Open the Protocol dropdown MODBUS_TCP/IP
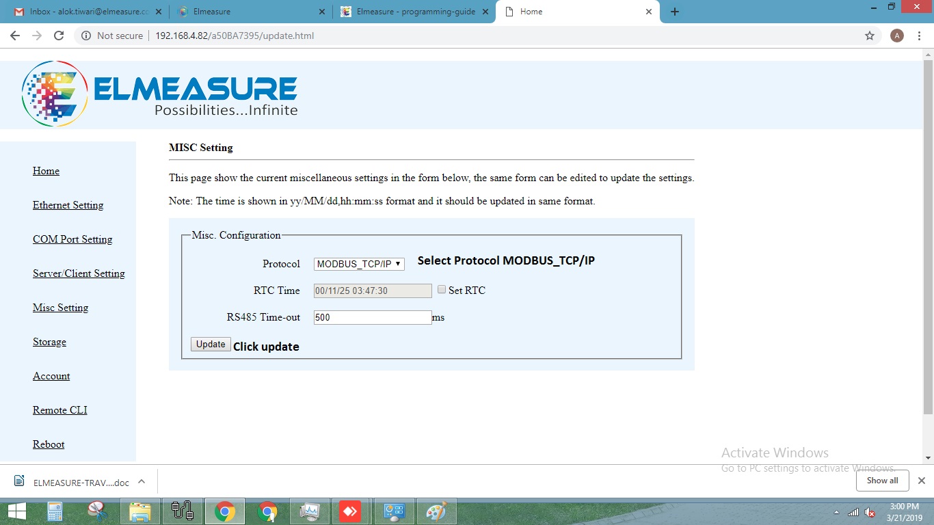This screenshot has height=525, width=934. [359, 264]
